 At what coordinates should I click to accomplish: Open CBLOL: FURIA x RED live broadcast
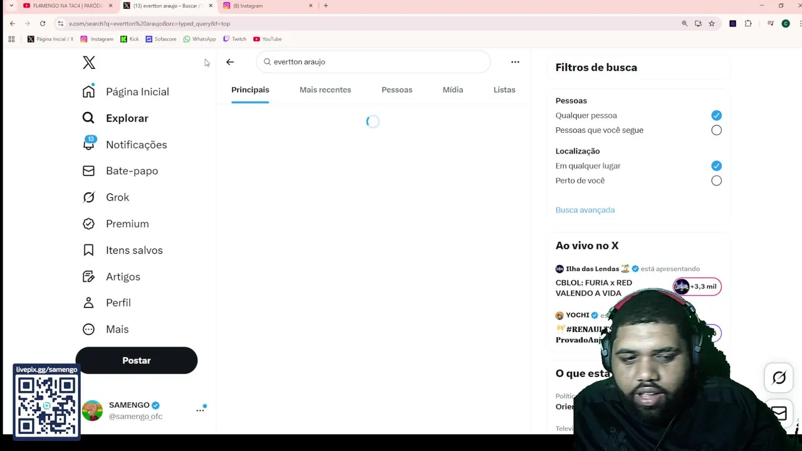tap(594, 288)
